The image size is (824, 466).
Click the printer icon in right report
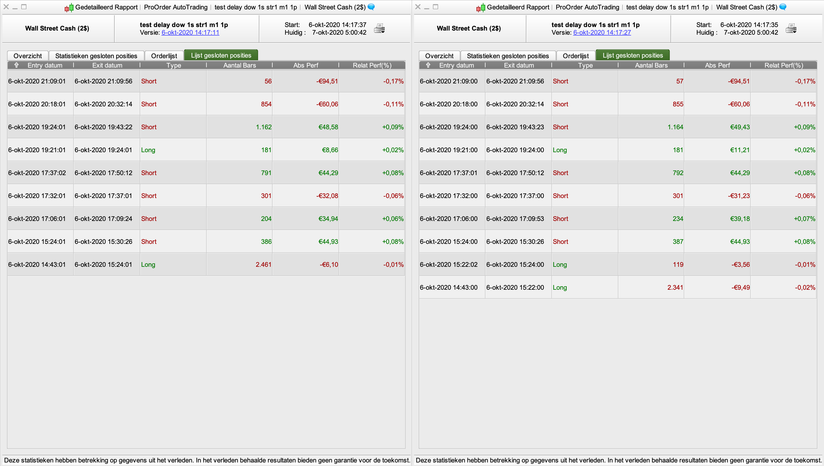791,29
